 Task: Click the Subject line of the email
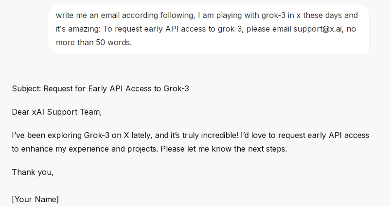(101, 89)
